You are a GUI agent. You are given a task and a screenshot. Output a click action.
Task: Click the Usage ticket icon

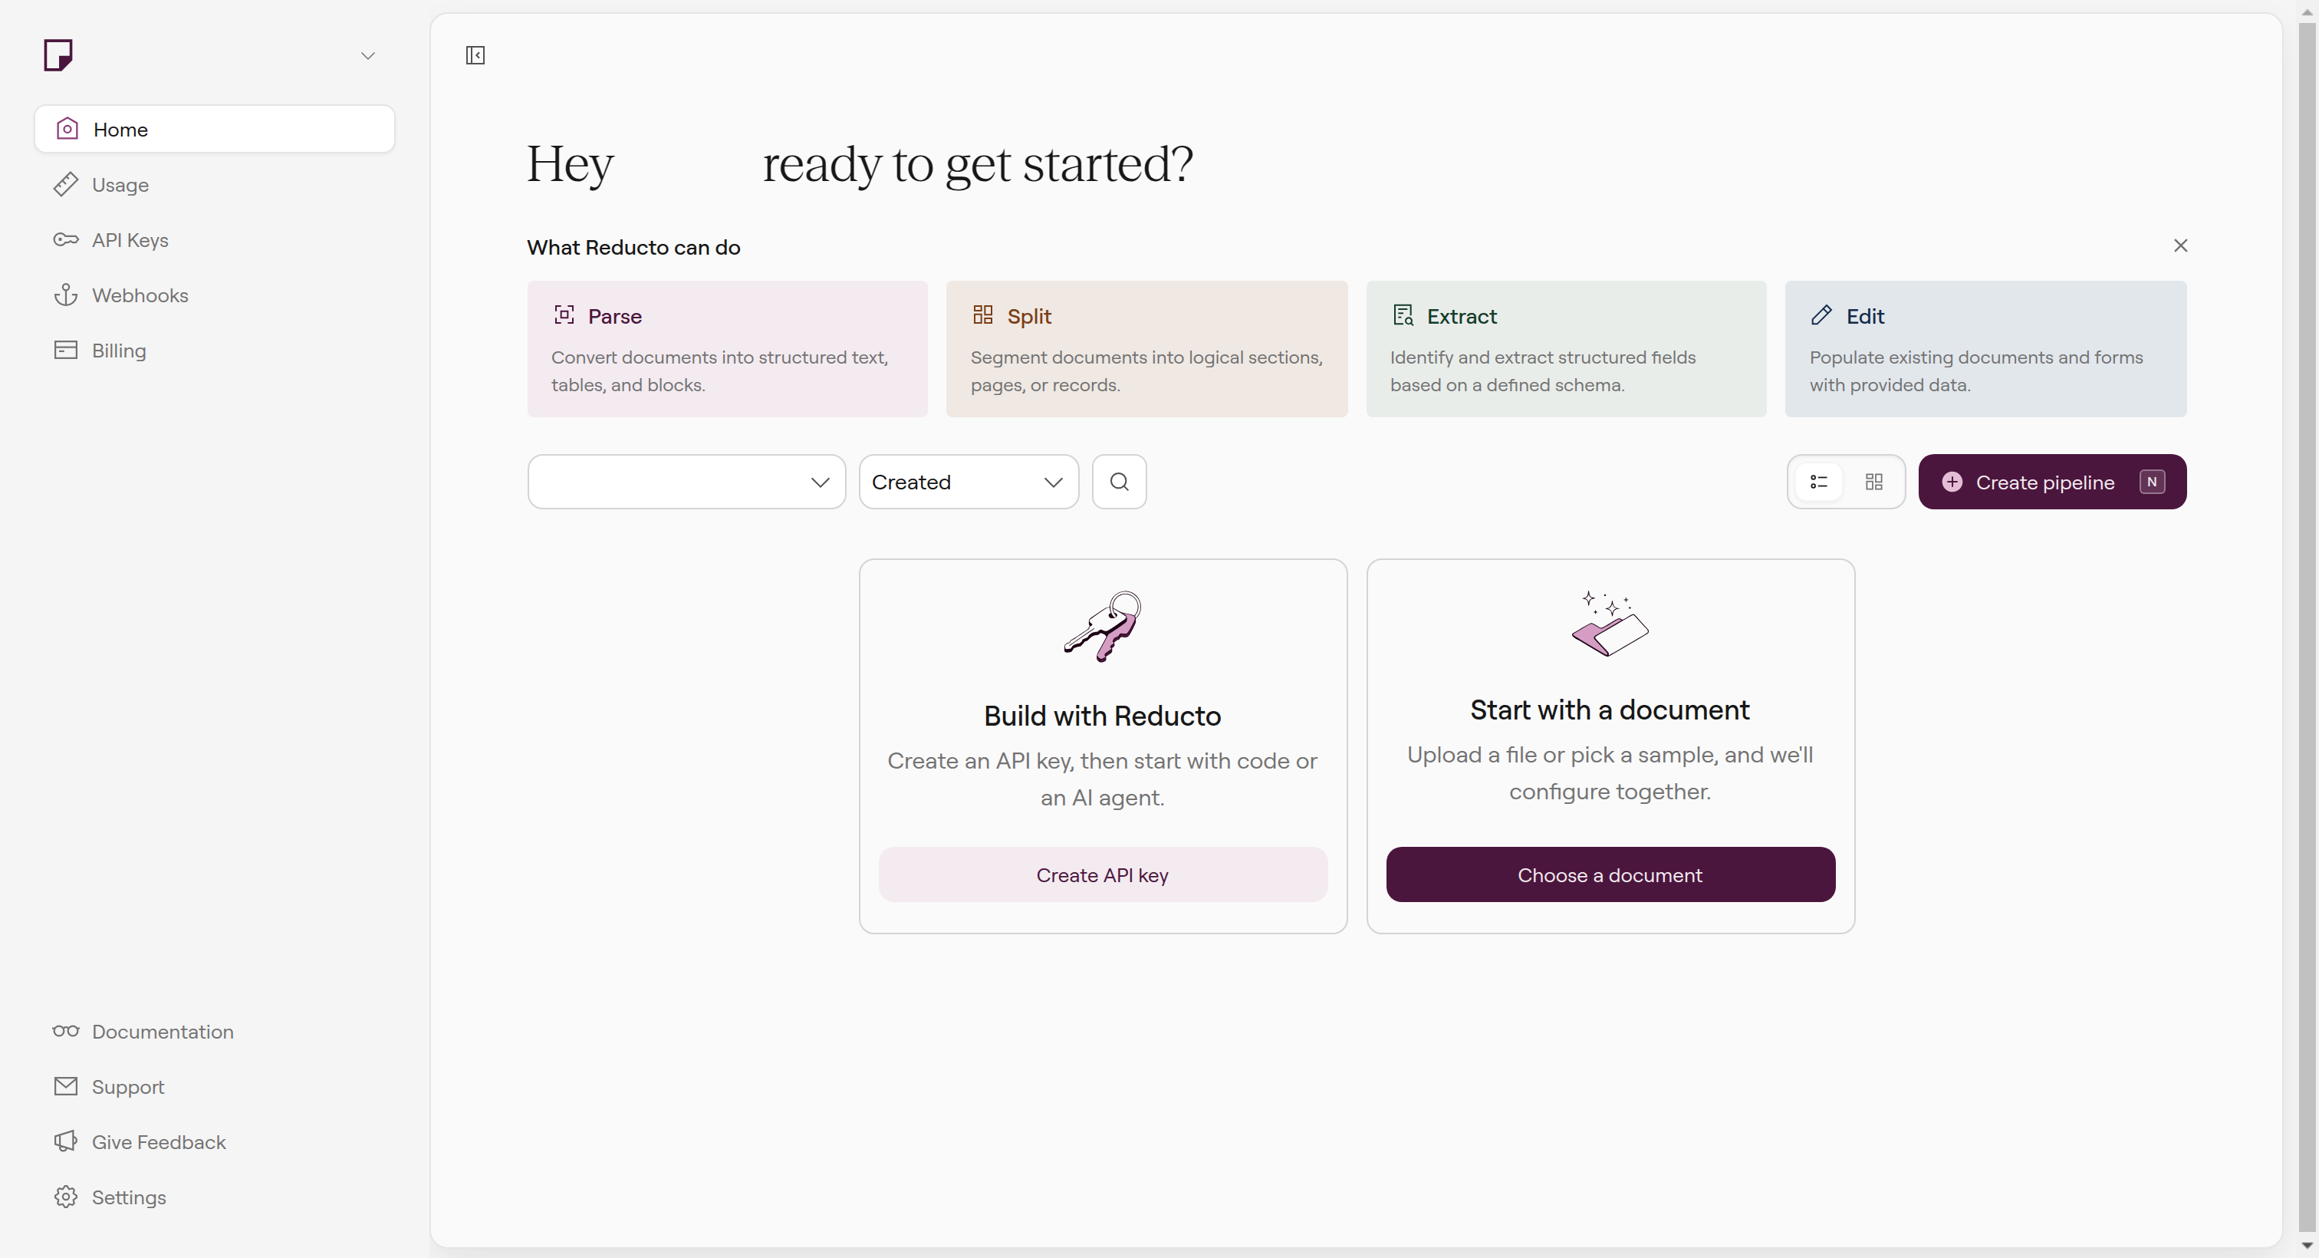coord(66,185)
